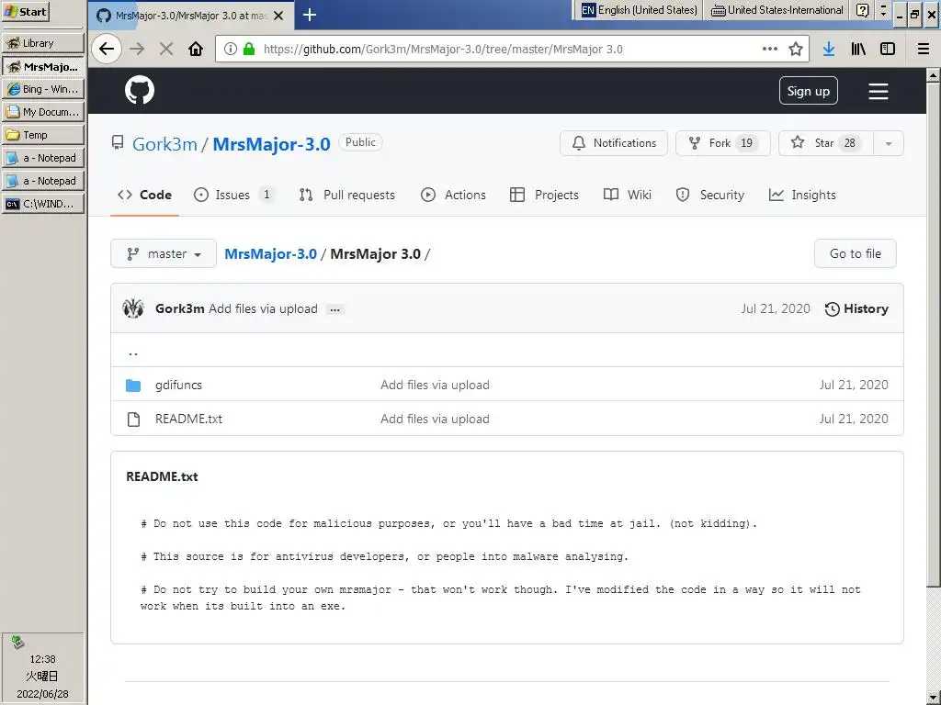Open the README.txt file link

pyautogui.click(x=188, y=419)
